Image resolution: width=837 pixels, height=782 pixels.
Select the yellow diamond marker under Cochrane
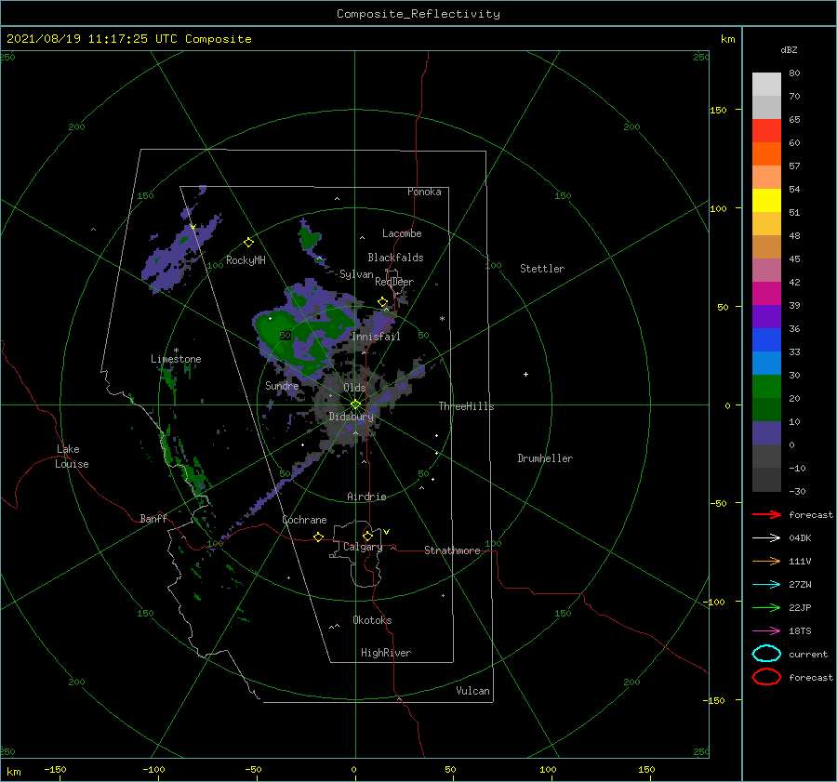coord(318,537)
